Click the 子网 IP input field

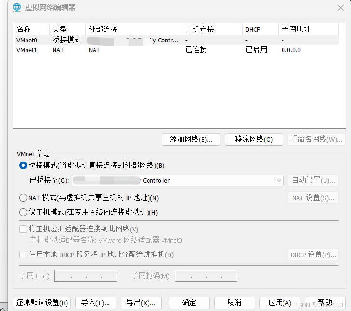coord(86,276)
